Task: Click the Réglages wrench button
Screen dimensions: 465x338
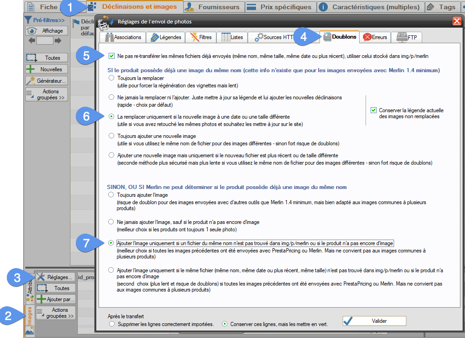Action: 55,277
